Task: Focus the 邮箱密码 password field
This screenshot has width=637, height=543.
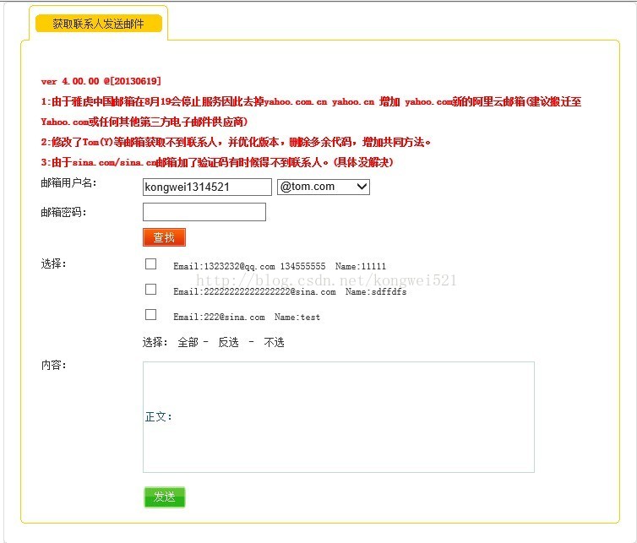Action: click(x=204, y=212)
